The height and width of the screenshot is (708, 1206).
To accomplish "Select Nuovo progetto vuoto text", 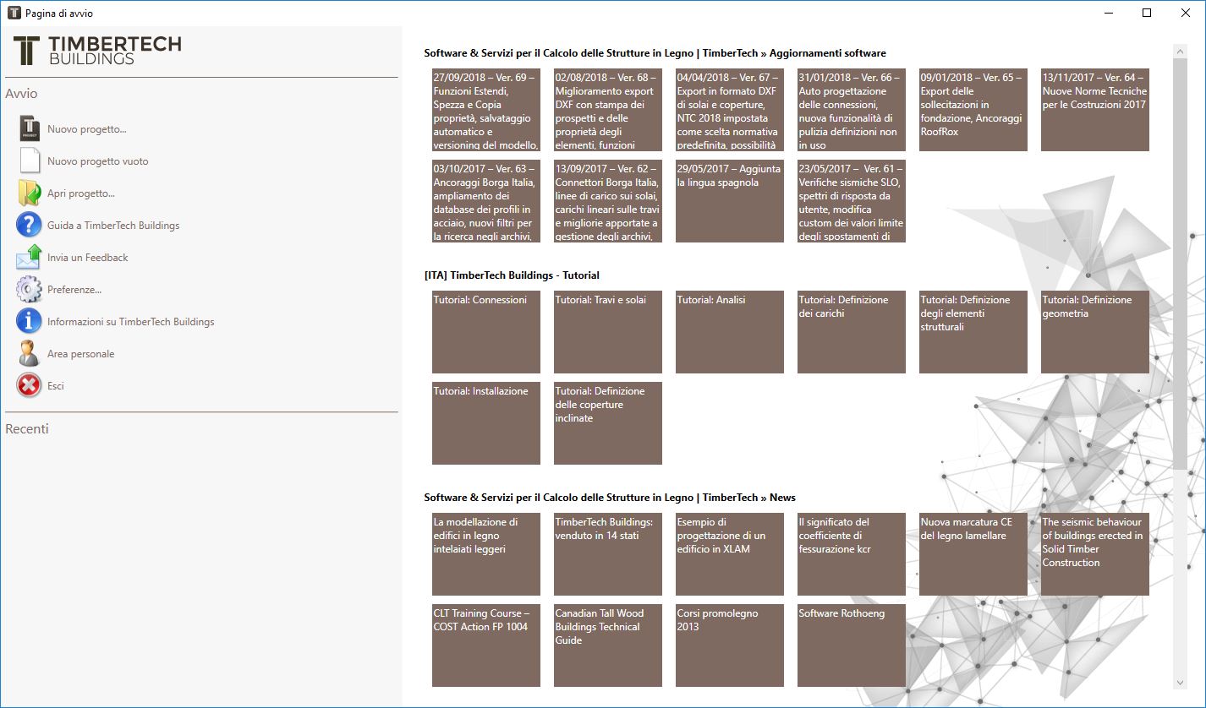I will (x=98, y=161).
